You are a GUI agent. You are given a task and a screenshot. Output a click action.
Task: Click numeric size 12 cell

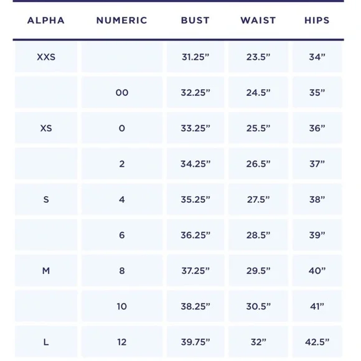click(122, 342)
